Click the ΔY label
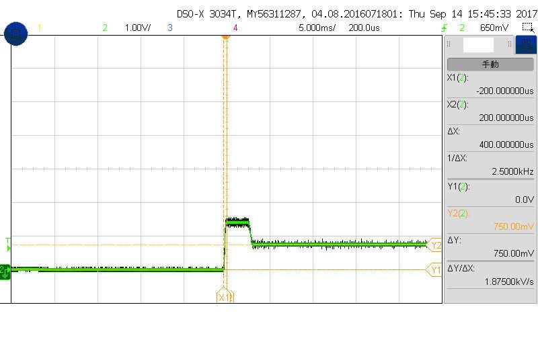The height and width of the screenshot is (344, 538). tap(454, 240)
